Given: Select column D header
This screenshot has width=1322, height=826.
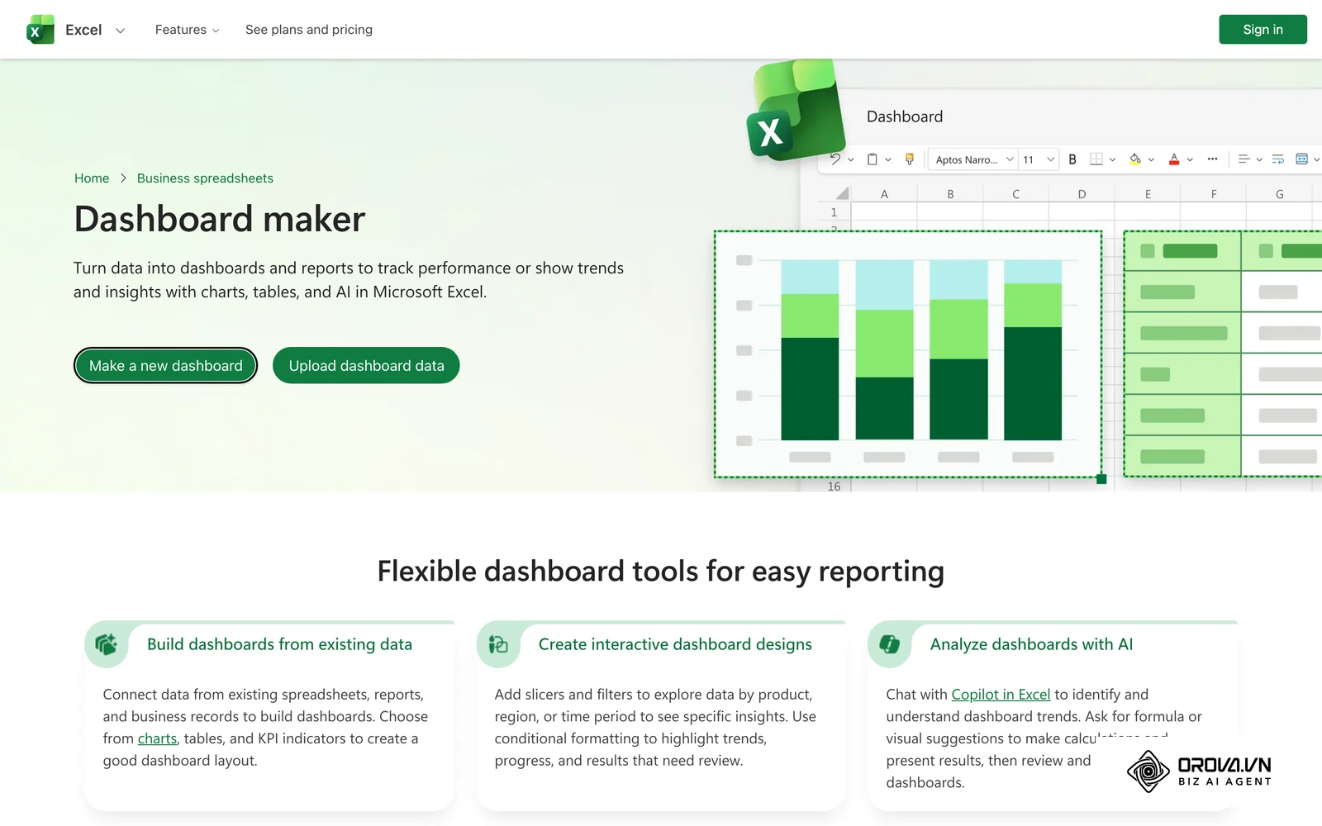Looking at the screenshot, I should [x=1082, y=194].
